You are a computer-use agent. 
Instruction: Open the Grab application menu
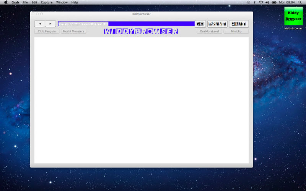pos(15,2)
